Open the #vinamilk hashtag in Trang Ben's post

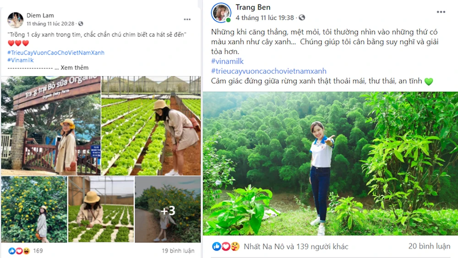227,61
